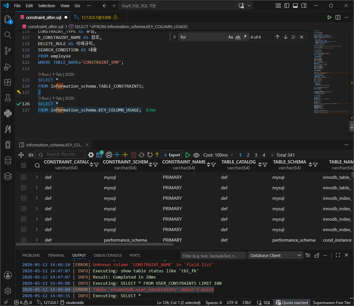Viewport: 354px width, 306px height.
Task: Split the editor to the right
Action: tap(338, 17)
